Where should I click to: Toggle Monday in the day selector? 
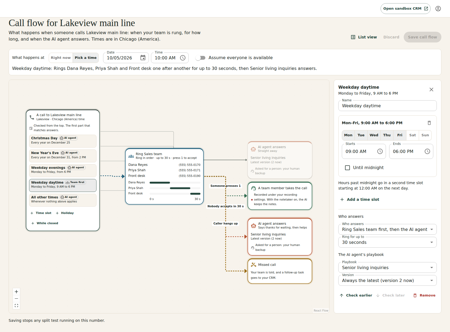(348, 135)
